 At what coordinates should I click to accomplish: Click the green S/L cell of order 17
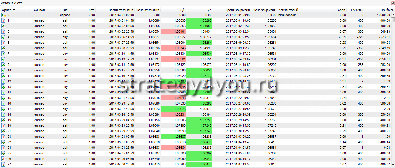[x=173, y=109]
